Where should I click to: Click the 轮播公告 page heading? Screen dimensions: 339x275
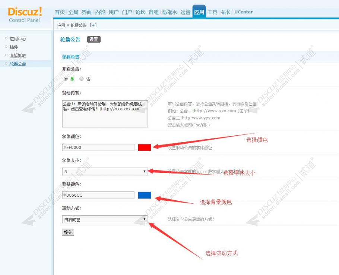(70, 40)
